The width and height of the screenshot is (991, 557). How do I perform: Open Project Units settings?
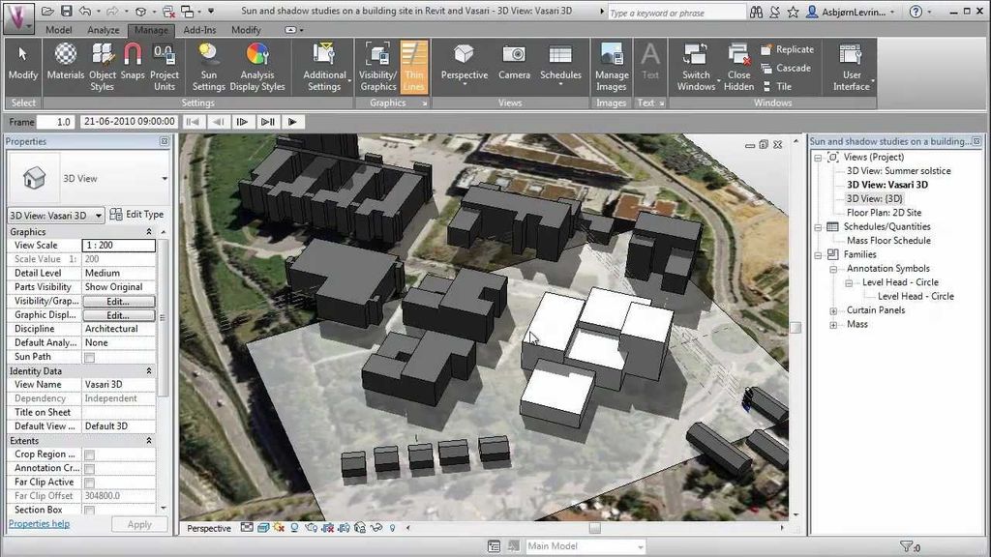(165, 67)
